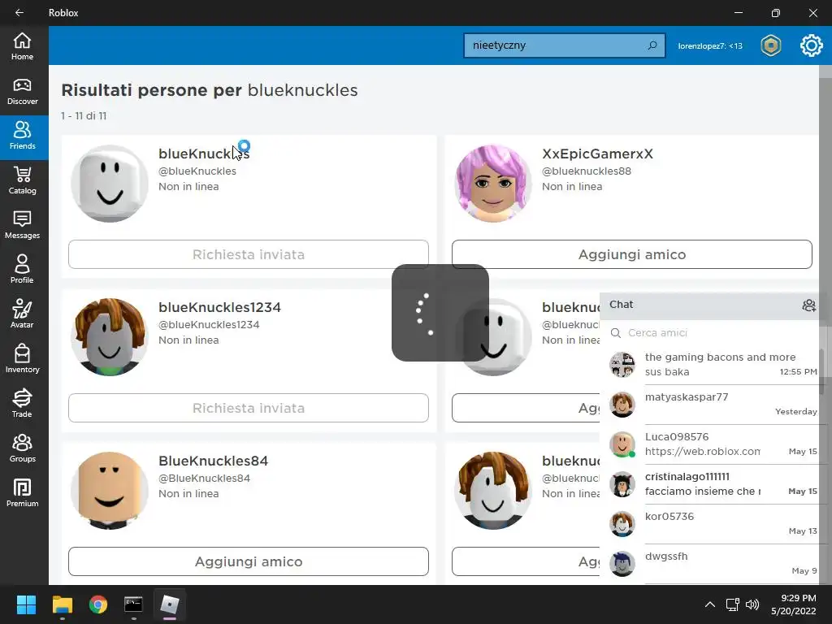Open the Windows Start menu
Screen dimensions: 832x624
click(26, 604)
